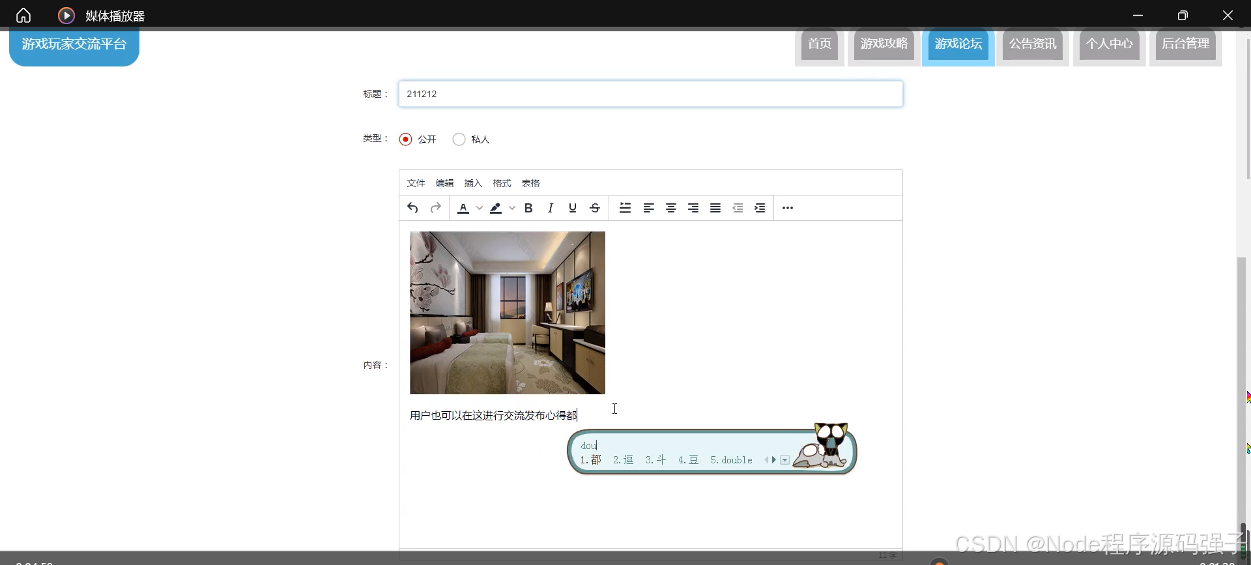Click the redo arrow in editor toolbar
The height and width of the screenshot is (565, 1251).
pos(436,208)
